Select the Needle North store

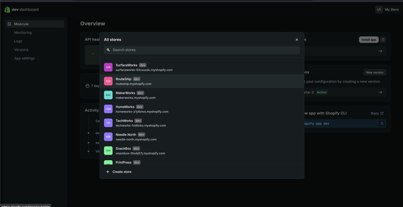click(202, 137)
